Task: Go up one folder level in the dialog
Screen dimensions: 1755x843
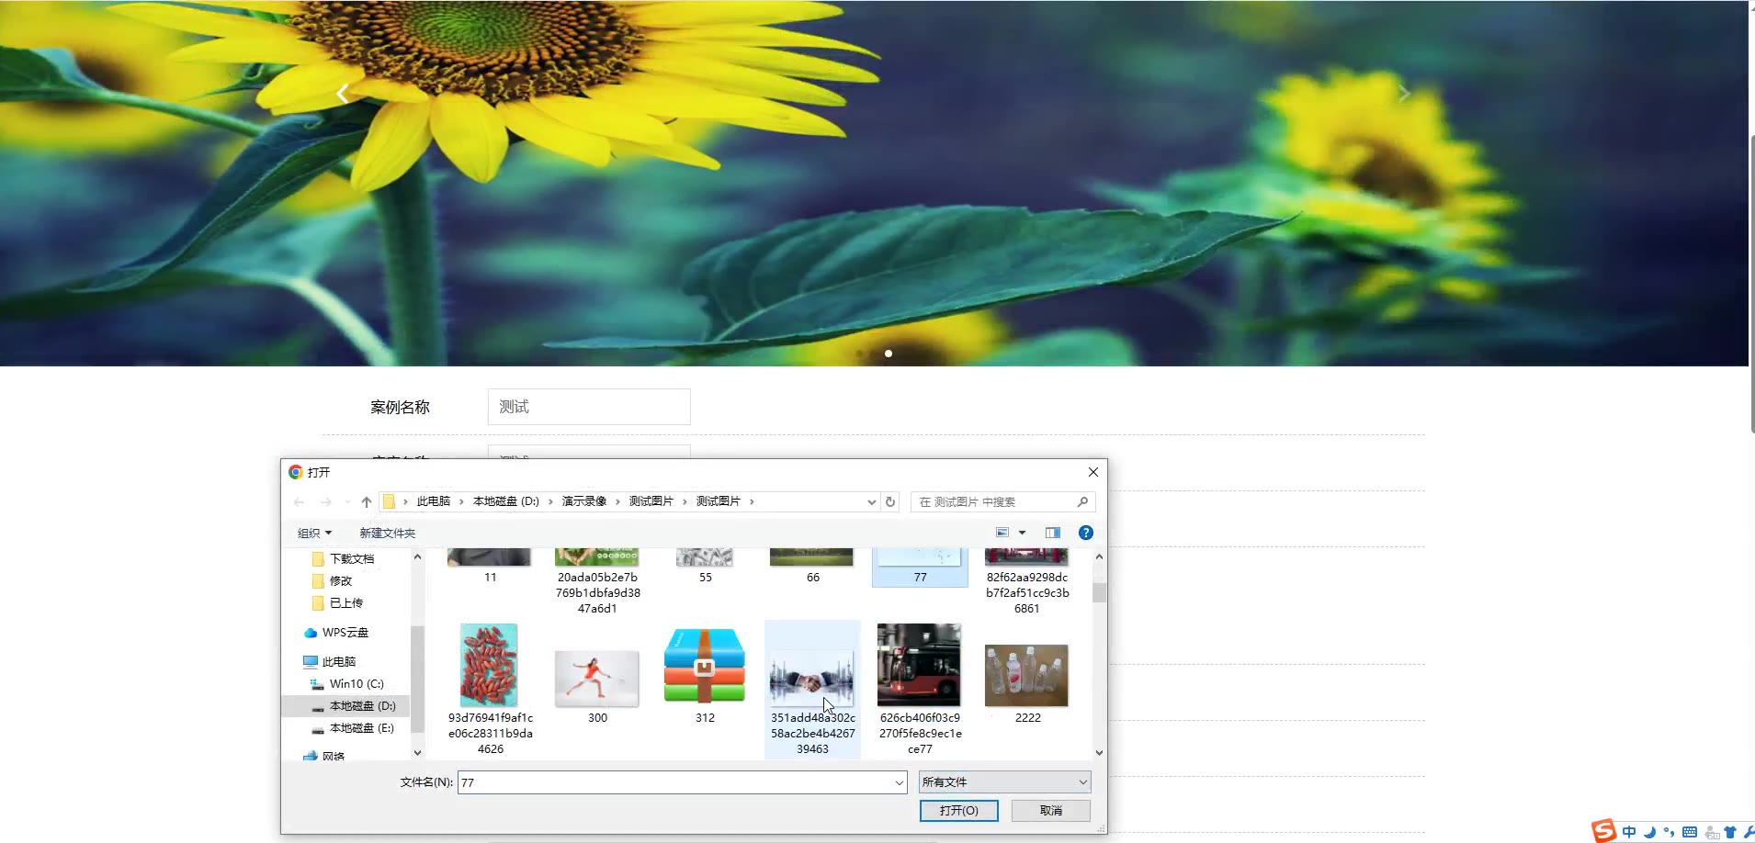Action: 367,501
